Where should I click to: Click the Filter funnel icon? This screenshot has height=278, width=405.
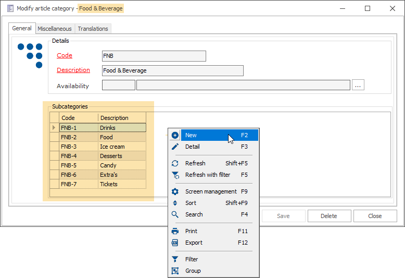[175, 259]
